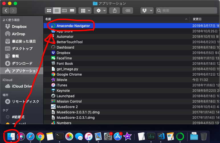This screenshot has height=143, width=220.
Task: Select the Launchpad row
Action: click(131, 96)
